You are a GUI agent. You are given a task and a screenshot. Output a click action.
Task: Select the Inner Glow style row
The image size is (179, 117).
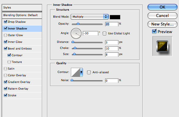[x=22, y=42]
